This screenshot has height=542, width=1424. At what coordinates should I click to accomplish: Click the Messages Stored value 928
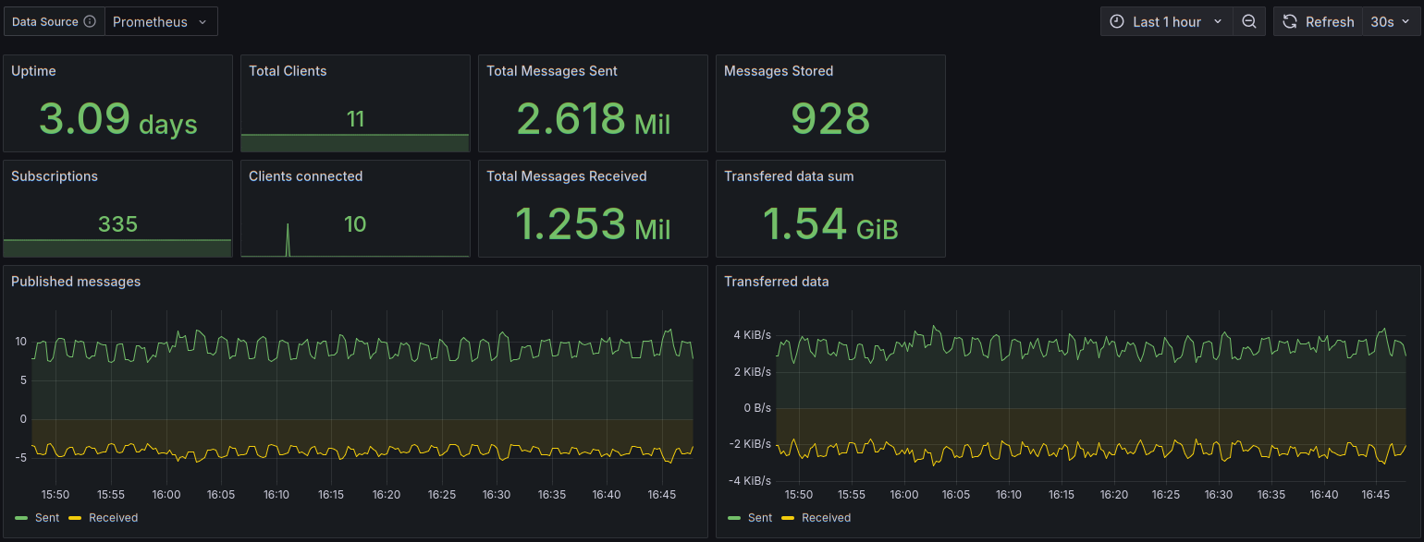pyautogui.click(x=830, y=119)
